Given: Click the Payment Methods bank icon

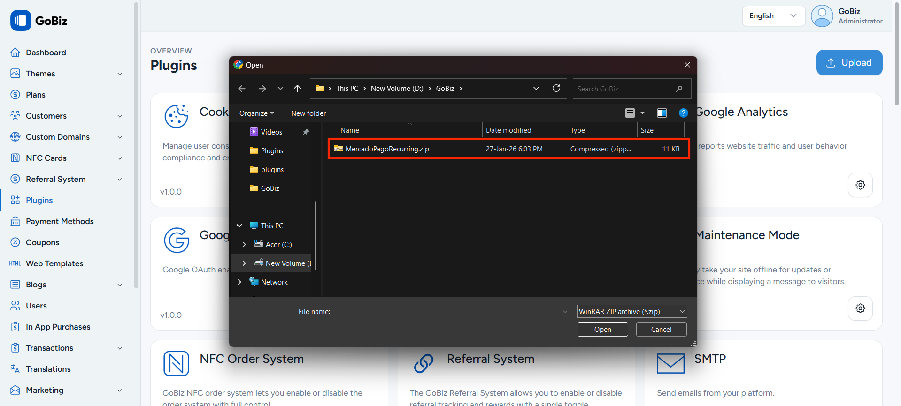Looking at the screenshot, I should pyautogui.click(x=15, y=221).
